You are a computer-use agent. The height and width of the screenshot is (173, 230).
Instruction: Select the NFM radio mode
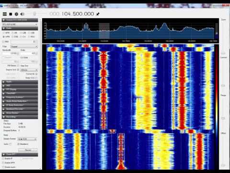coord(6,33)
